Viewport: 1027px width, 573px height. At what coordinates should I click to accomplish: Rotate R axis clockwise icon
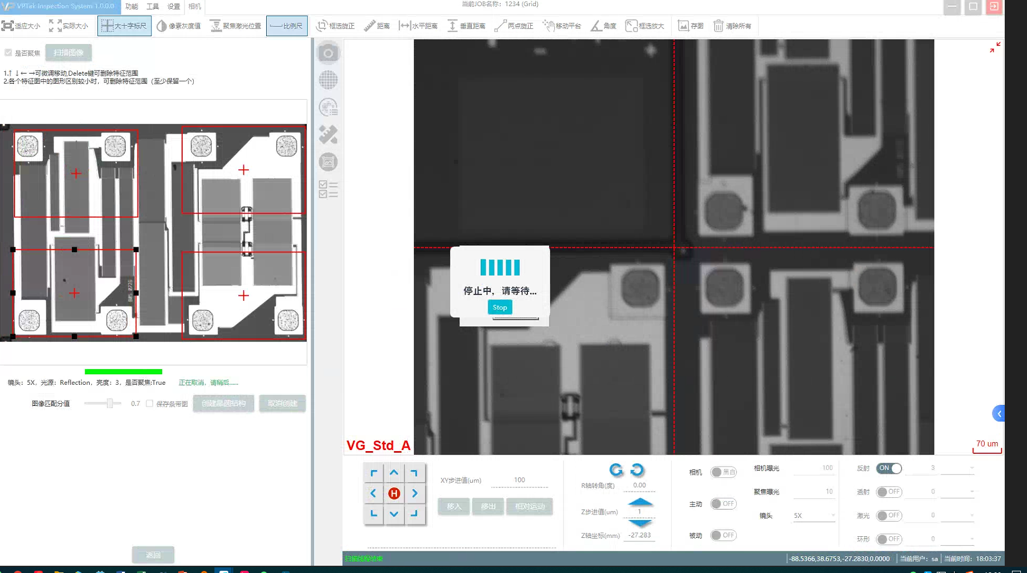[x=616, y=470]
